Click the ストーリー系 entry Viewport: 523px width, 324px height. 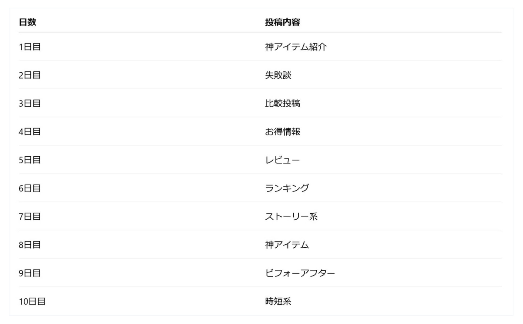(291, 217)
